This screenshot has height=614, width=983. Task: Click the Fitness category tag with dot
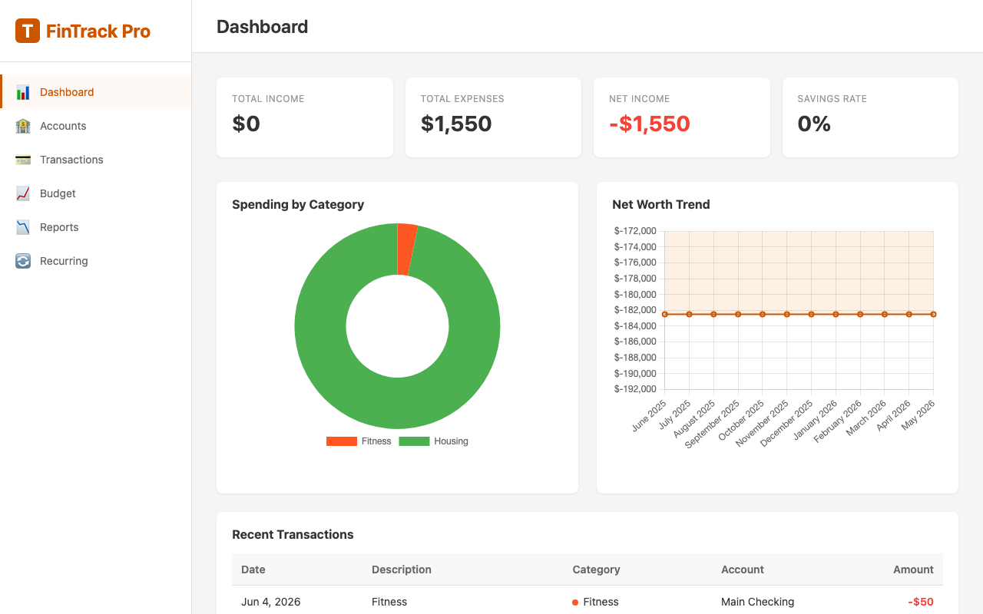pos(595,602)
